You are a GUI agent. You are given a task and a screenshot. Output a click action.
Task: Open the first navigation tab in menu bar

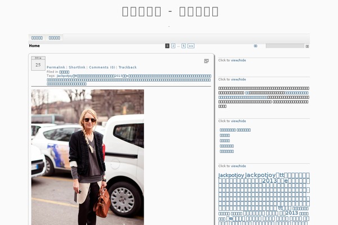point(37,38)
